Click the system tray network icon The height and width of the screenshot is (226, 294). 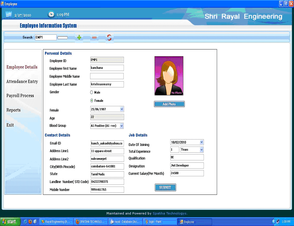(x=278, y=222)
